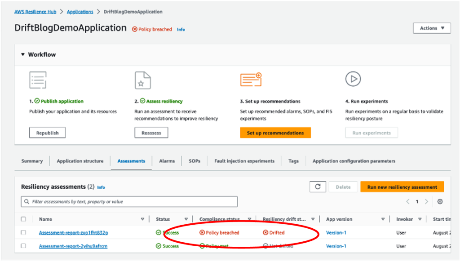Open Fault injection experiments tab
Viewport: 460px width, 262px height.
click(244, 161)
